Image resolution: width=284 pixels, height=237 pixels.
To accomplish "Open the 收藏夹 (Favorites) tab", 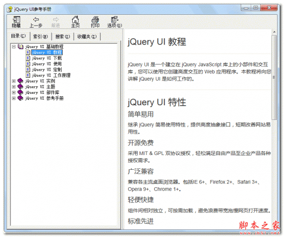I will coord(87,36).
